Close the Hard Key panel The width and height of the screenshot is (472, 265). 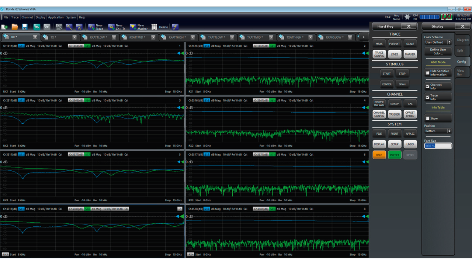tap(409, 26)
